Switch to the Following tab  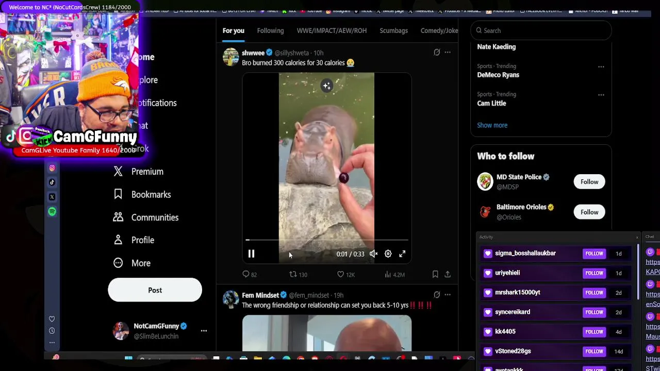pos(270,30)
